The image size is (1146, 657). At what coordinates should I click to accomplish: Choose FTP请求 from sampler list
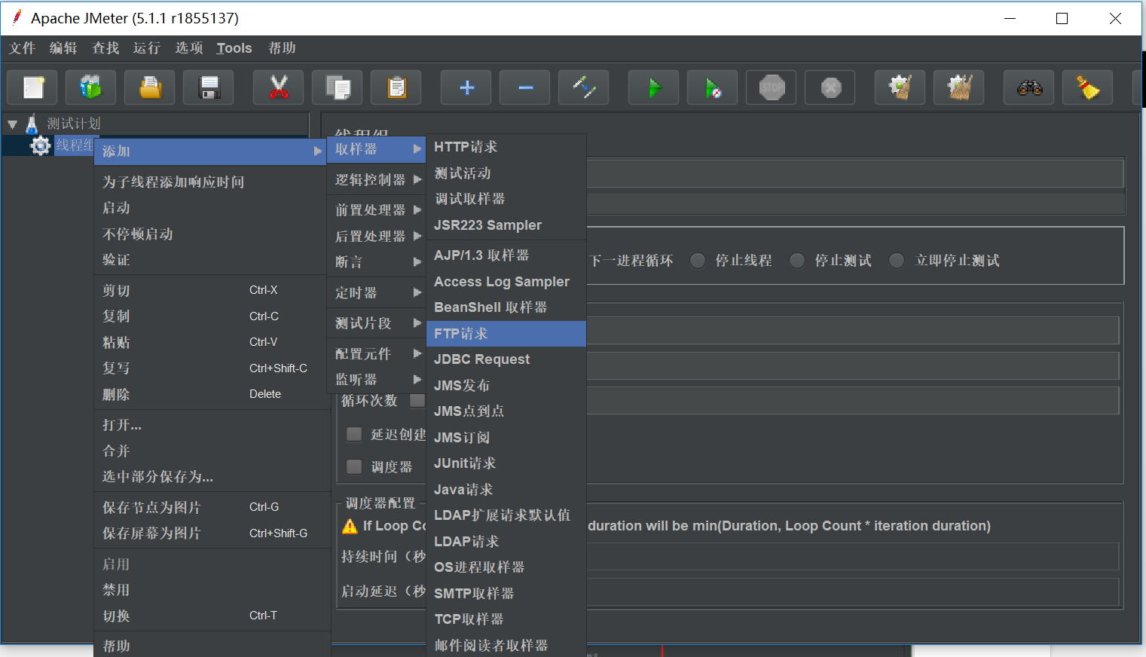506,334
